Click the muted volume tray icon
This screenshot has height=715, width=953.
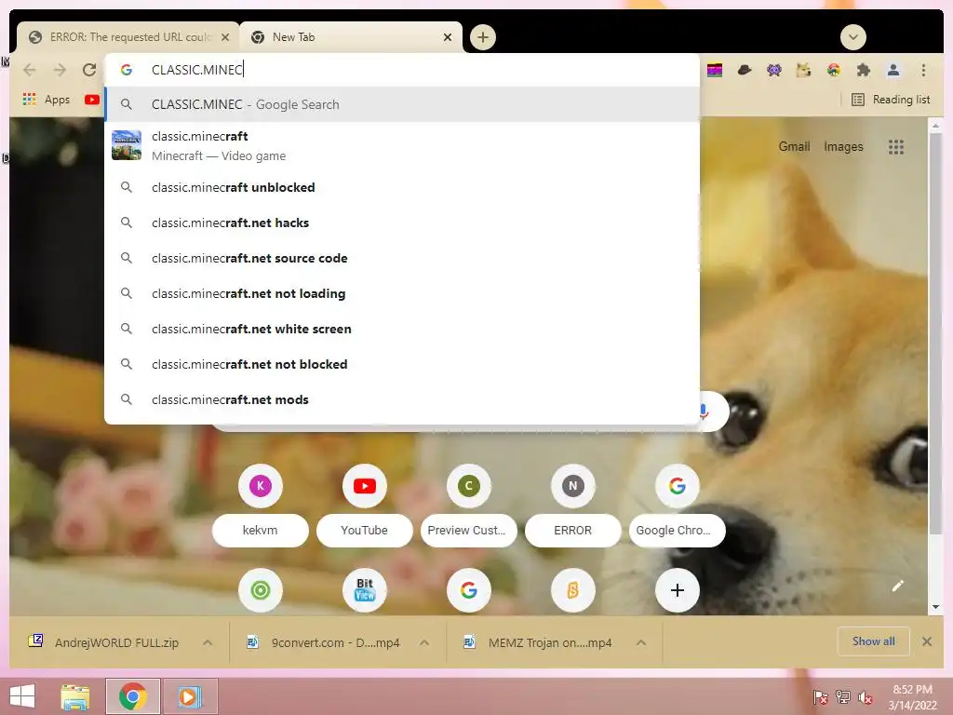pos(865,697)
